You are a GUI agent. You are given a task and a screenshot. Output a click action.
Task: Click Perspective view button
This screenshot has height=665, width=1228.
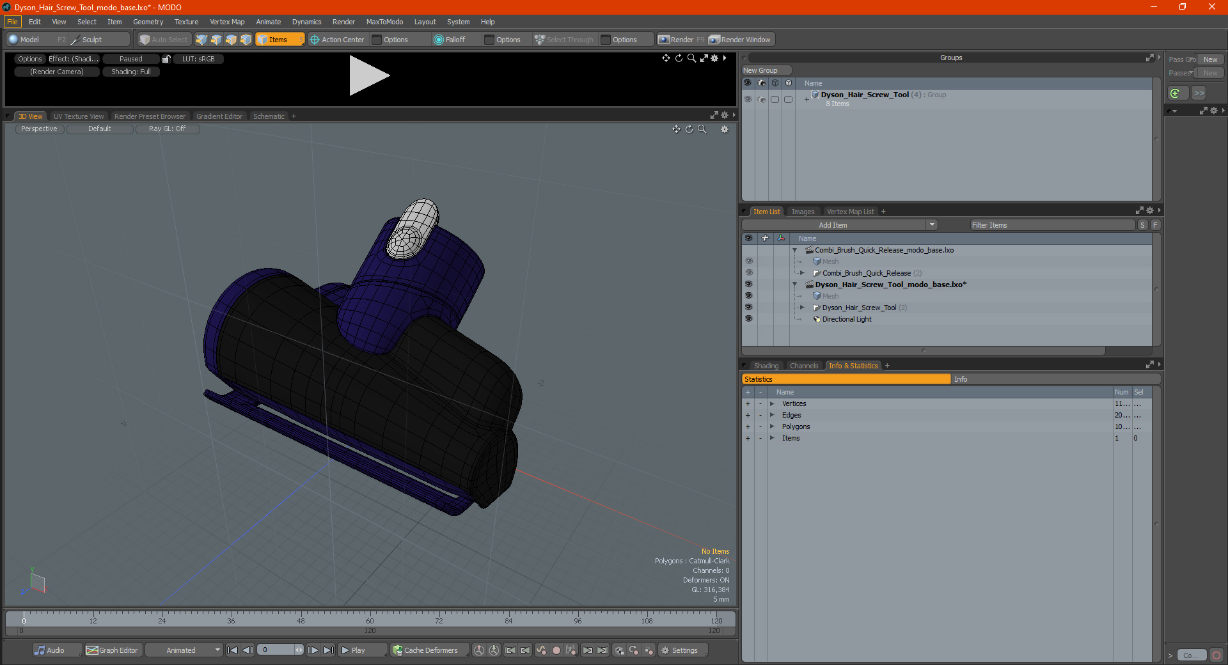point(39,129)
